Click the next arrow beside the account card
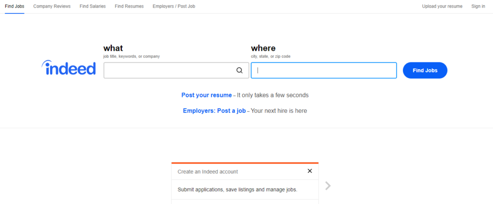 [x=328, y=186]
